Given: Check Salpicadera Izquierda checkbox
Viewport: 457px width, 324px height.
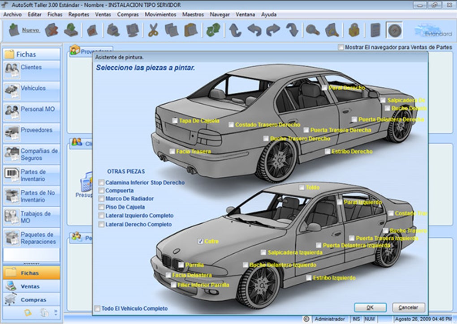Looking at the screenshot, I should (263, 252).
